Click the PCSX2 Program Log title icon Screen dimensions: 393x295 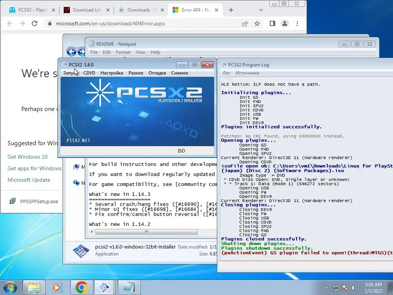click(224, 65)
